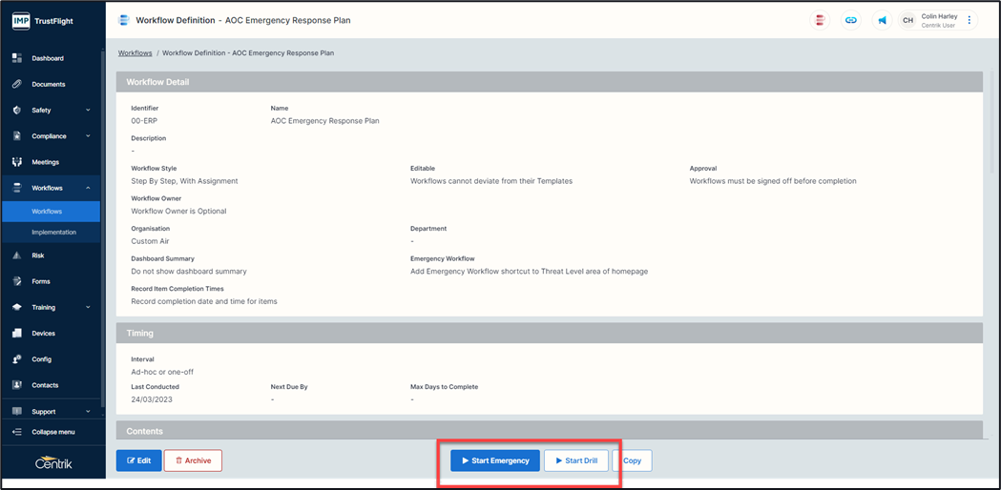This screenshot has width=1001, height=490.
Task: Expand the Compliance submenu chevron
Action: [88, 136]
